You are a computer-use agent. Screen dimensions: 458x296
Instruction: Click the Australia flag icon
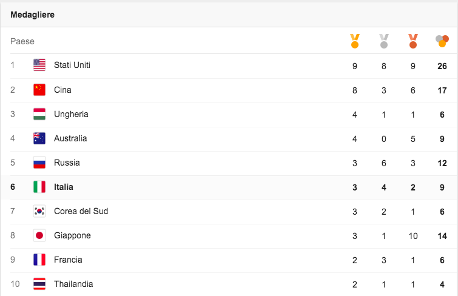pos(39,138)
